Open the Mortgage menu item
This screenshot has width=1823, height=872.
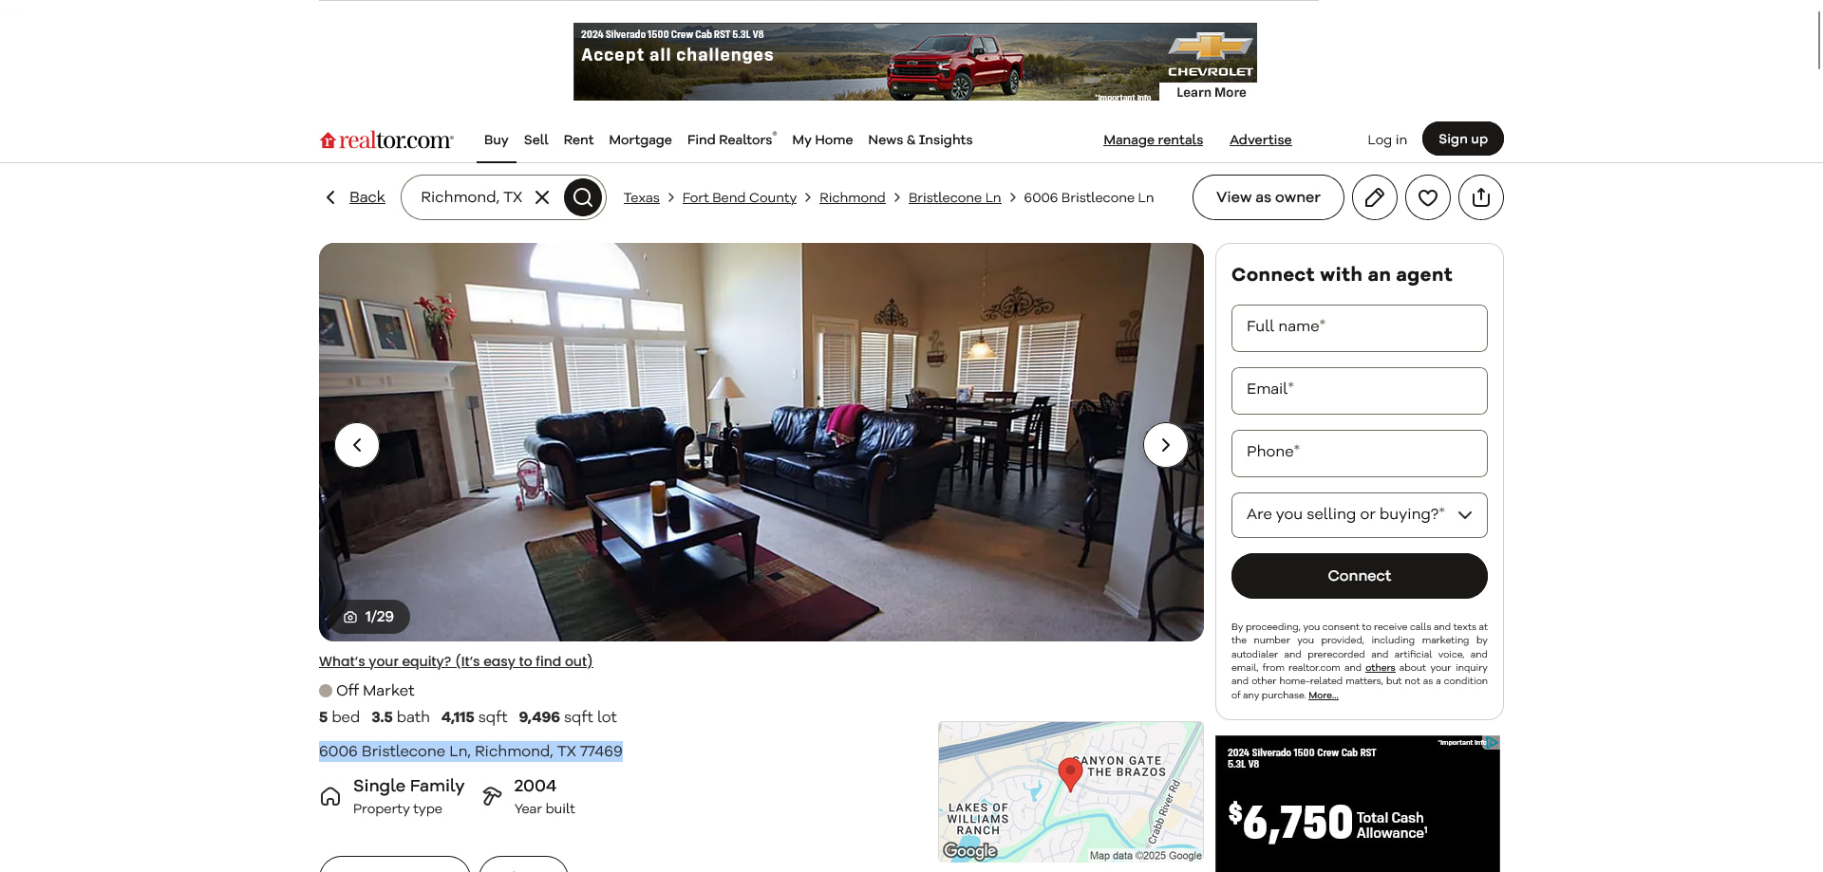coord(640,140)
